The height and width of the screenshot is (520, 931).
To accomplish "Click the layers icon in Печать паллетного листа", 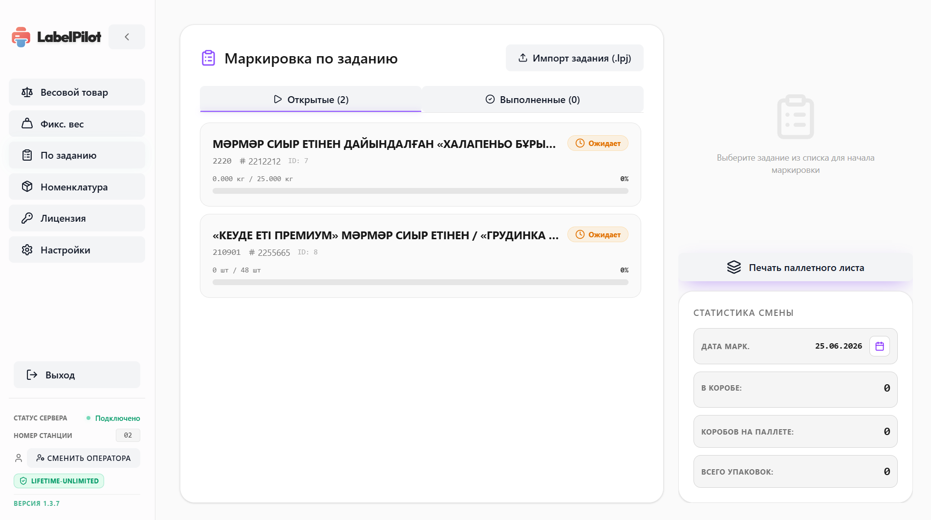I will point(734,268).
